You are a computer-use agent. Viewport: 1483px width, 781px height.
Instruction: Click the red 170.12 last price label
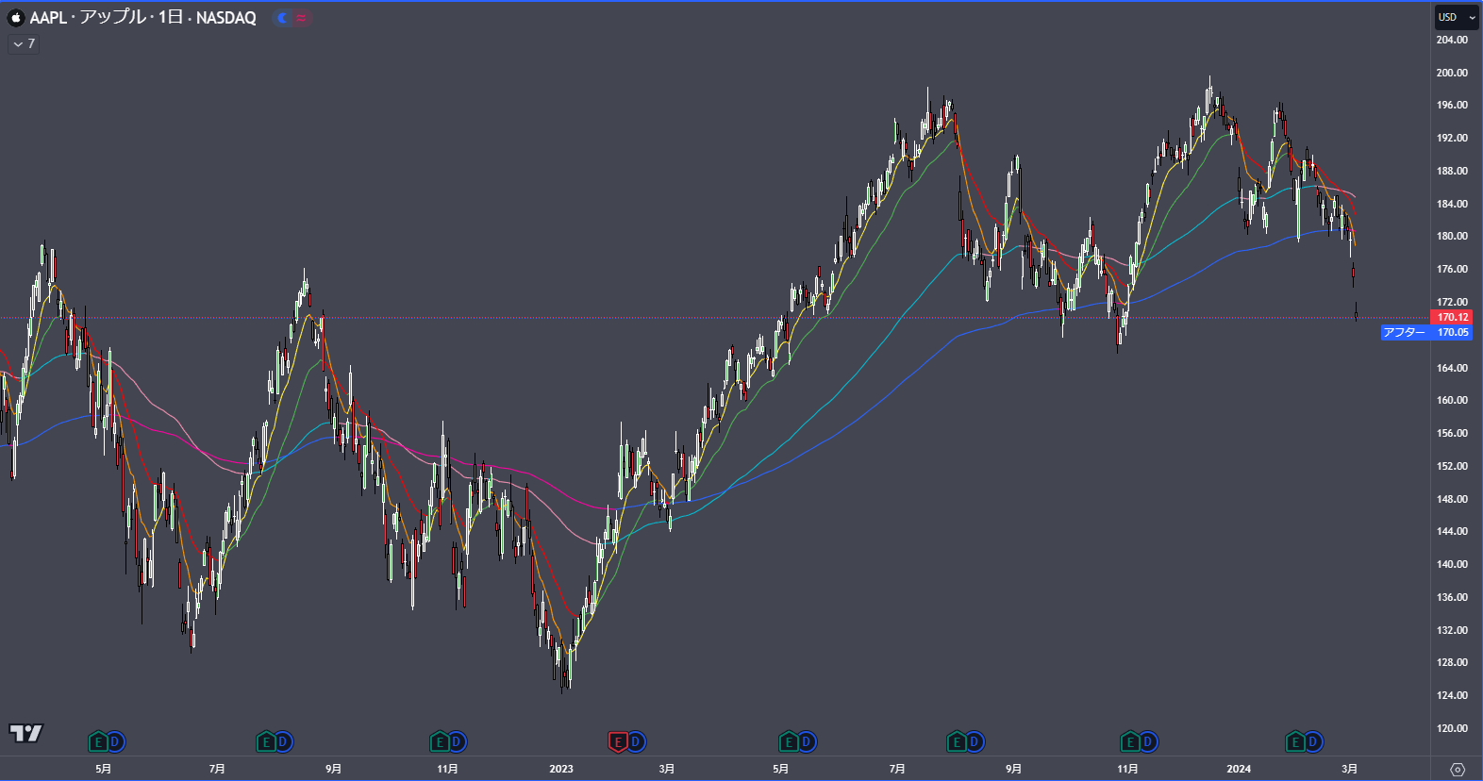coord(1452,317)
